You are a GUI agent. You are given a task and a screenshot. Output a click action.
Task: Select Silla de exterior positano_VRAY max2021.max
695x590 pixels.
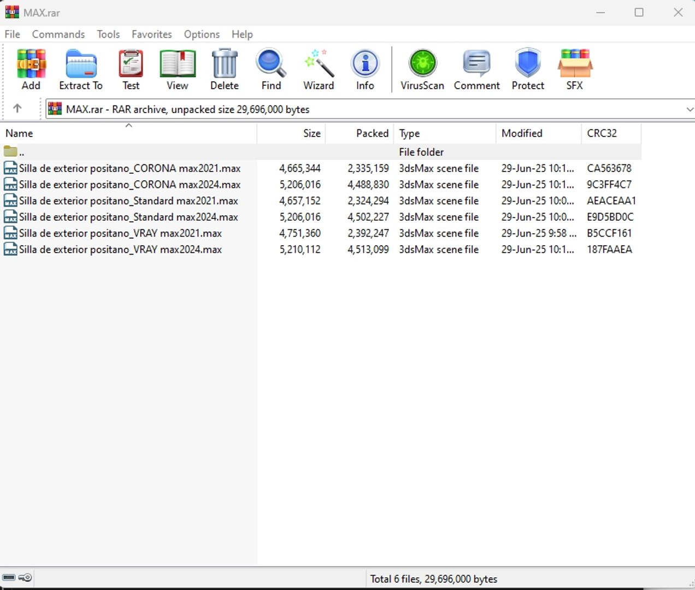point(120,233)
